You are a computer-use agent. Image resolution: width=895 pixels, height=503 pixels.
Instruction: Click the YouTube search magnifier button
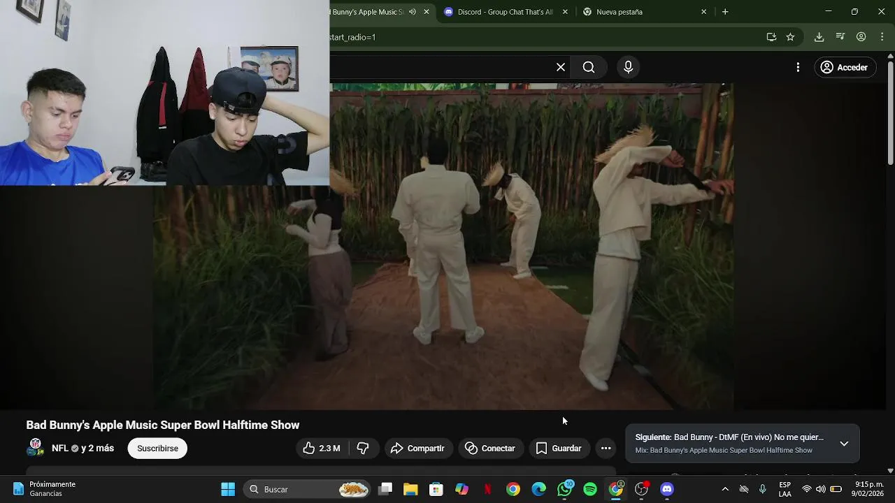(589, 67)
